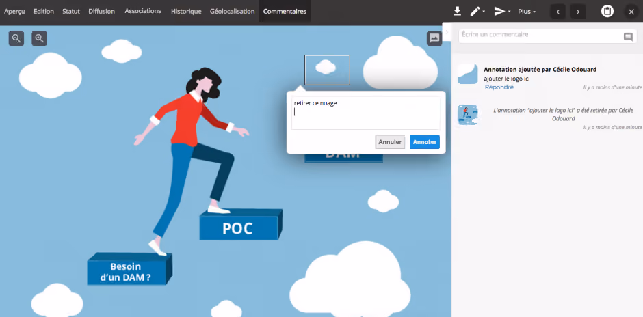Expand the Plus menu
This screenshot has height=317, width=643.
pyautogui.click(x=527, y=12)
